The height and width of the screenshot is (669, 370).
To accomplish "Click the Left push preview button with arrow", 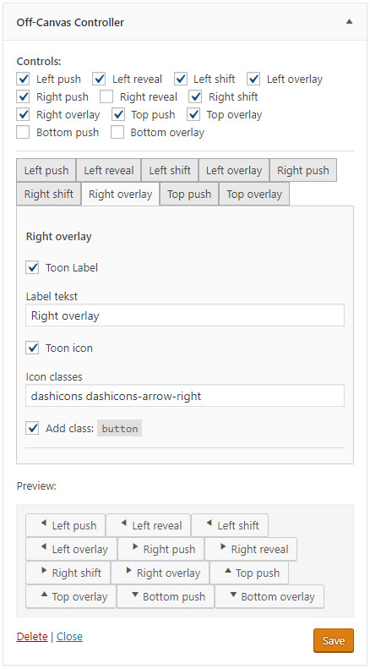I will [65, 526].
